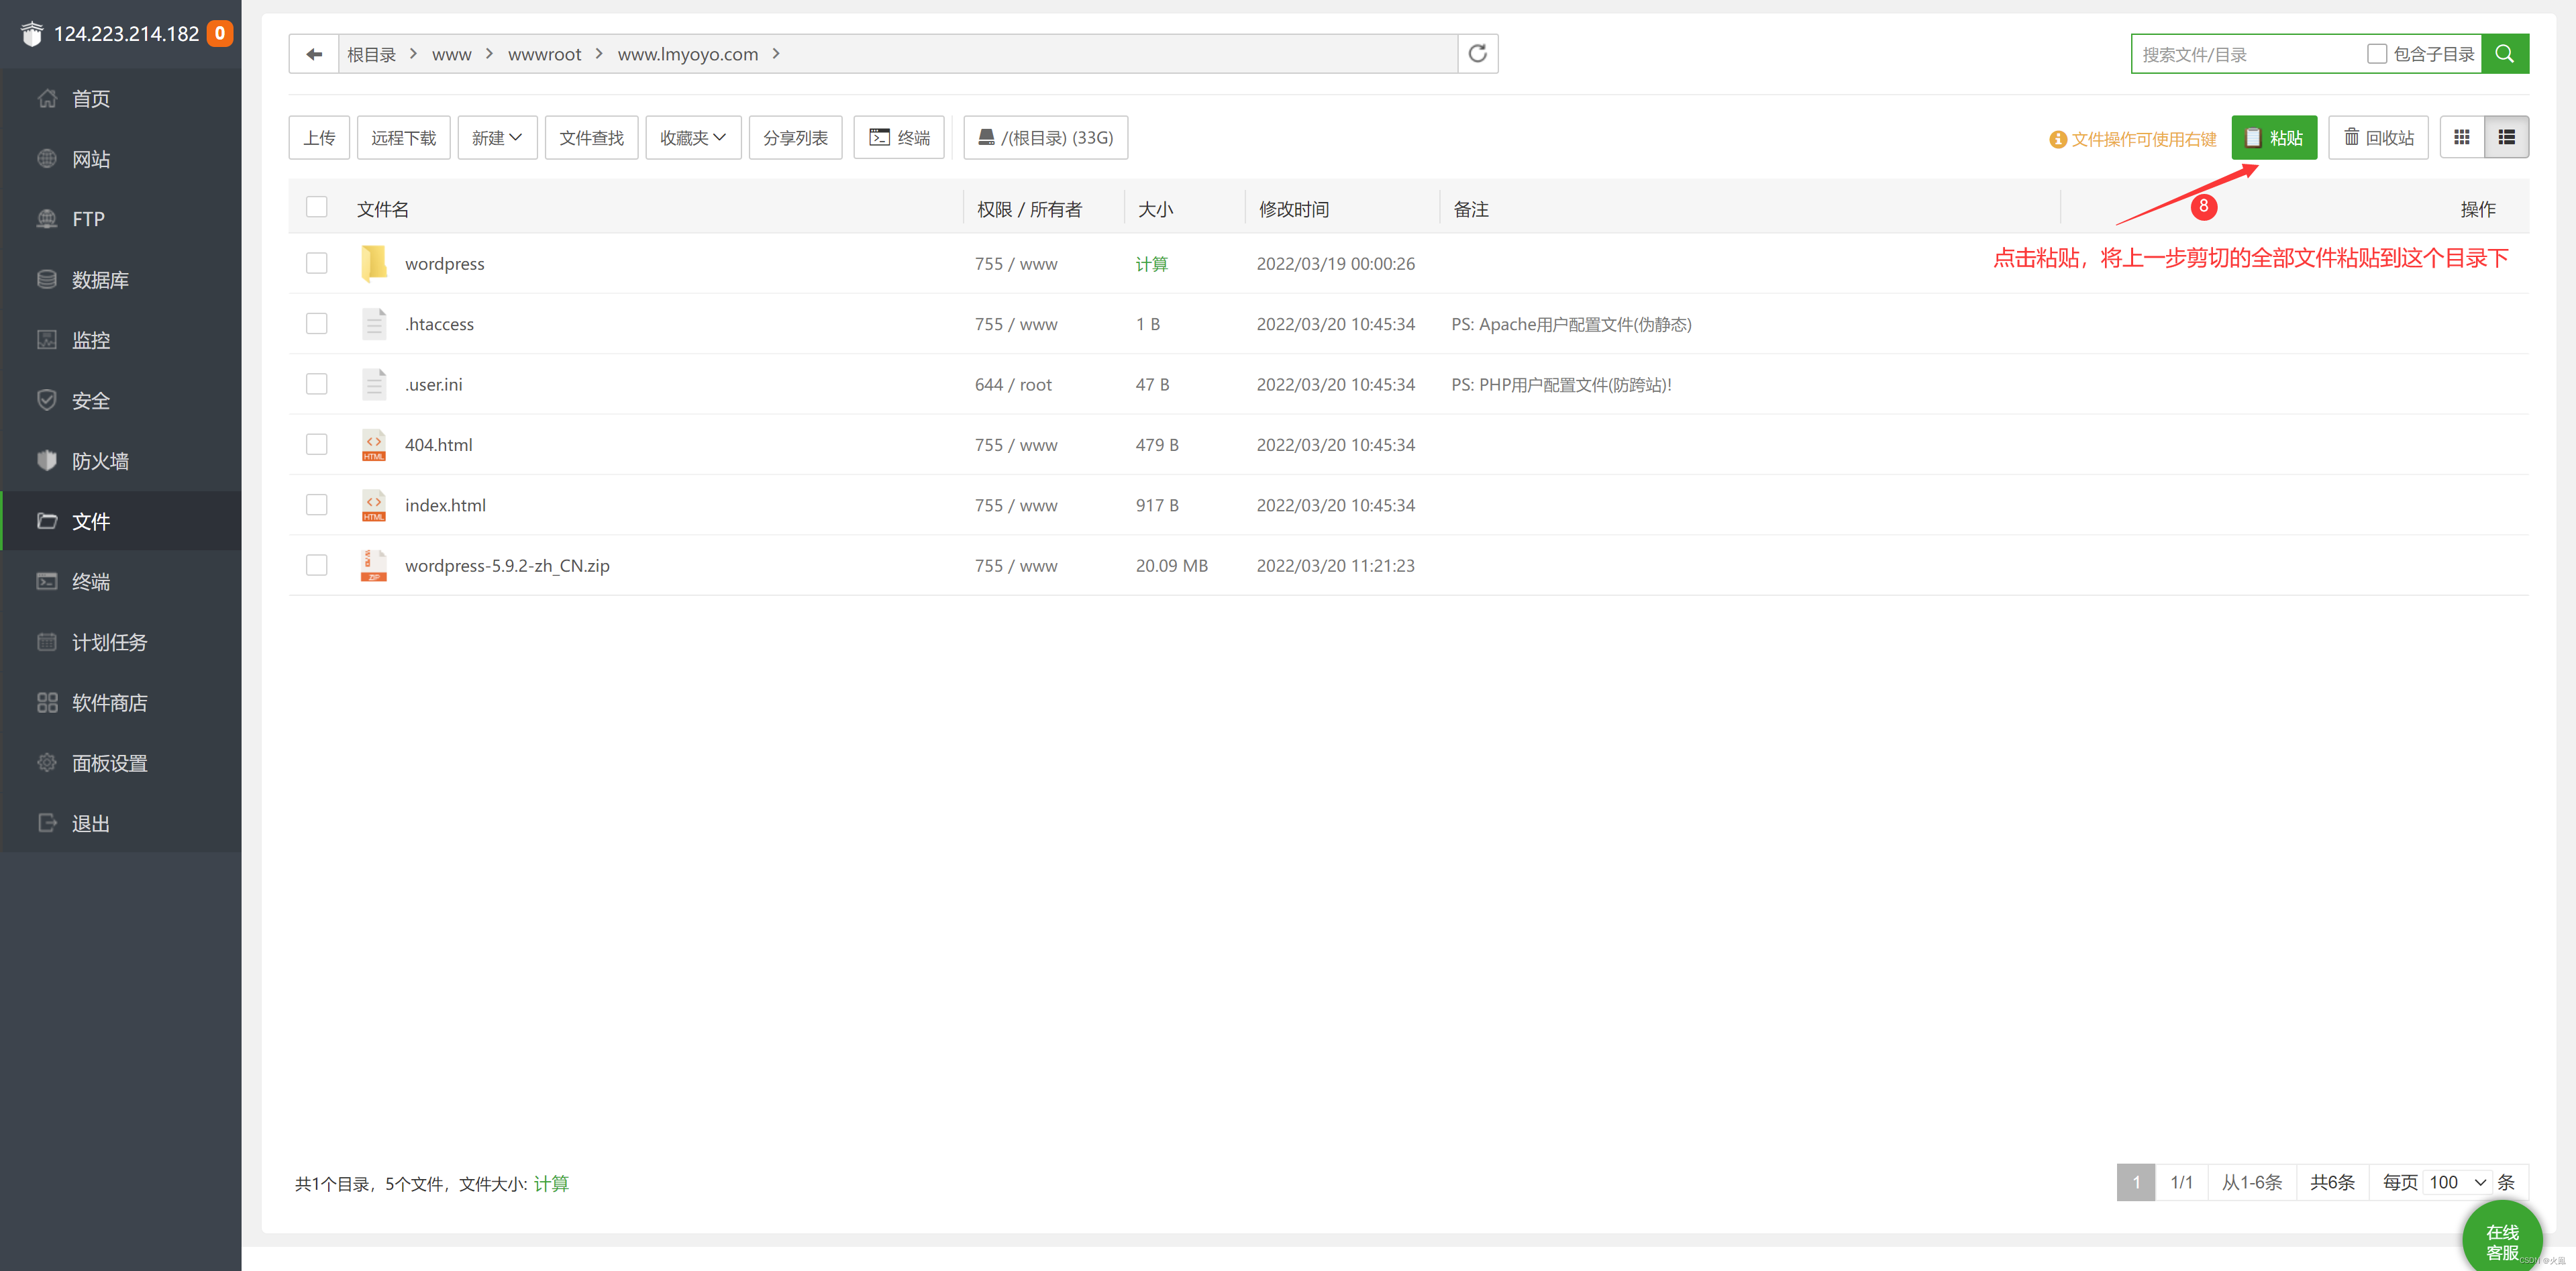
Task: Check the 404.html row checkbox
Action: (317, 445)
